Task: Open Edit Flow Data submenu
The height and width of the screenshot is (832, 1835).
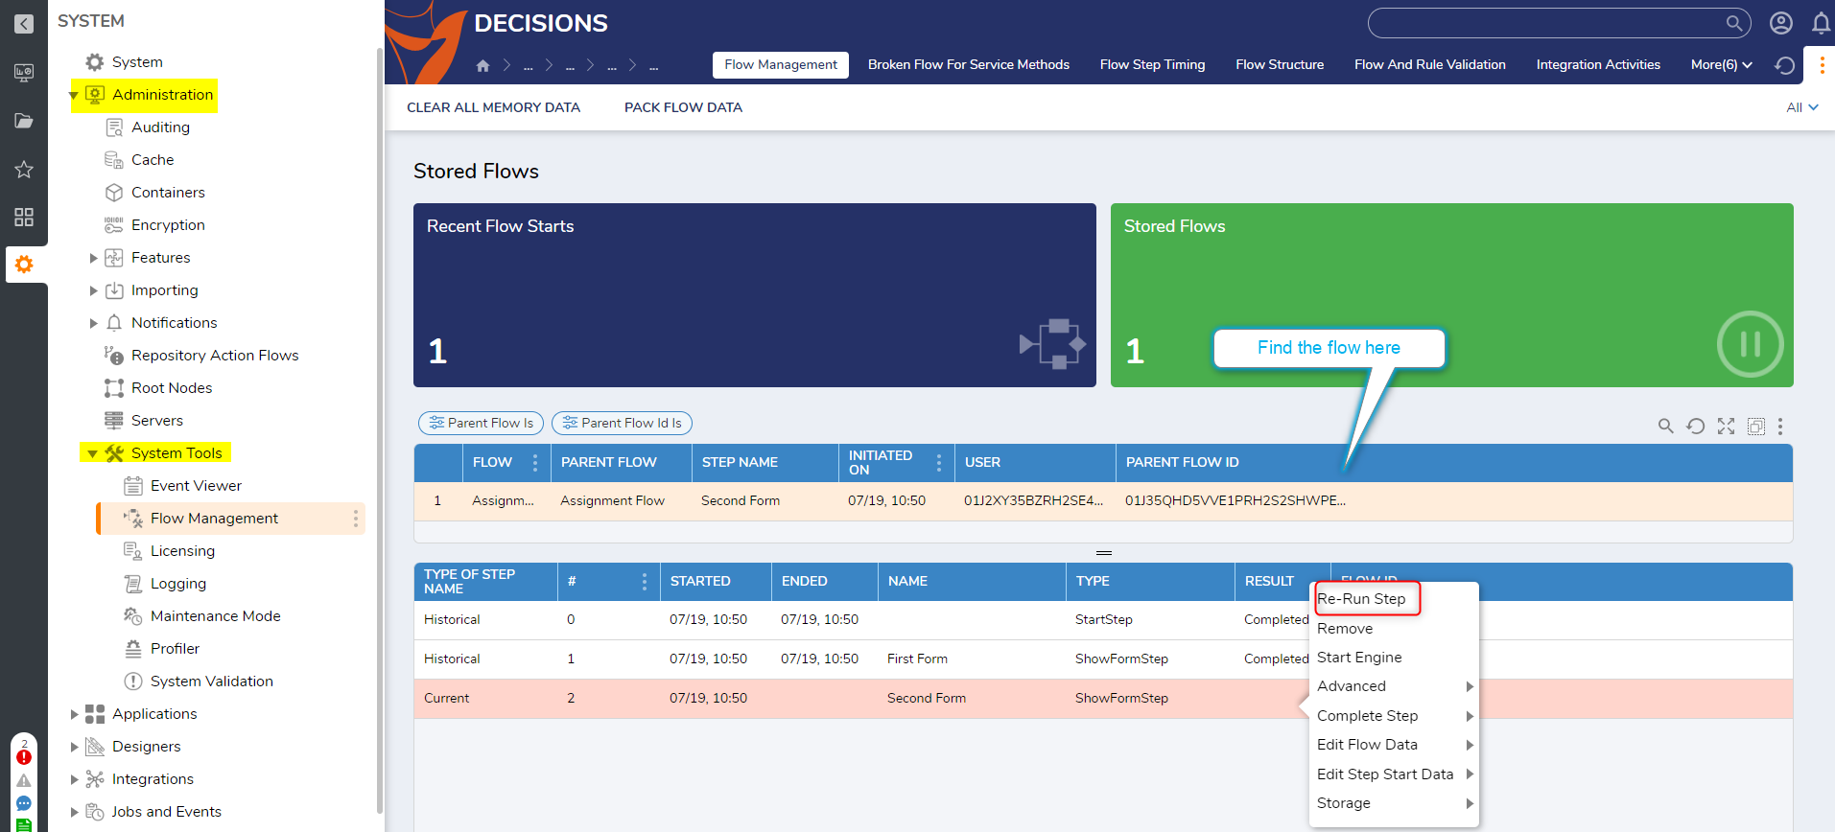Action: click(x=1394, y=745)
